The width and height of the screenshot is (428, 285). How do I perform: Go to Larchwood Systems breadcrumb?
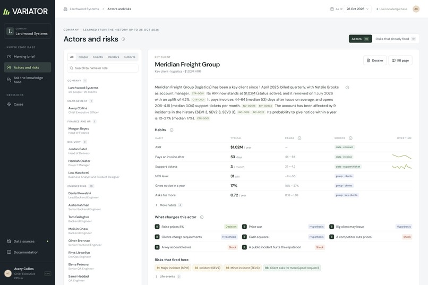(x=84, y=9)
